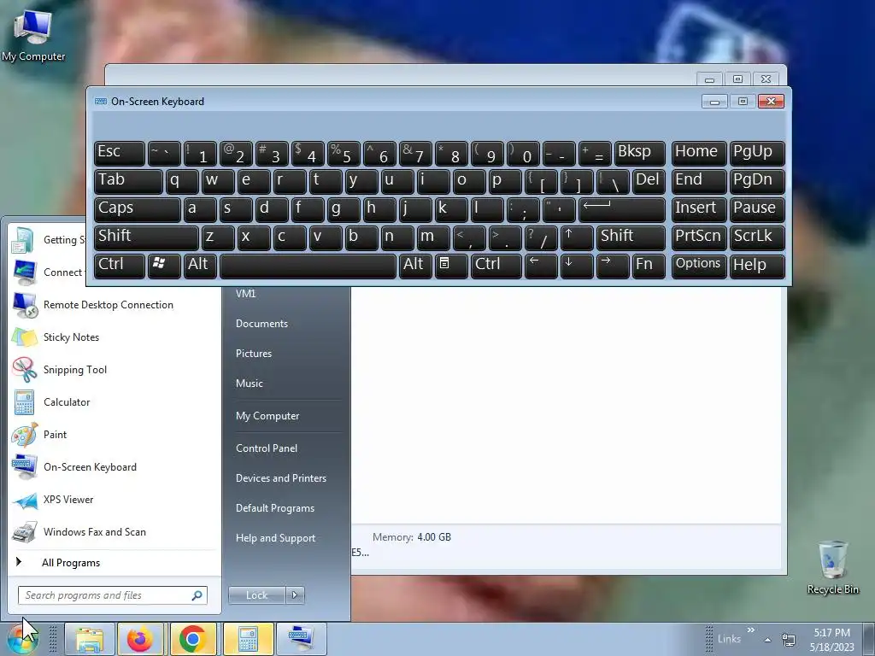Click the right arrow key
875x656 pixels.
point(612,266)
